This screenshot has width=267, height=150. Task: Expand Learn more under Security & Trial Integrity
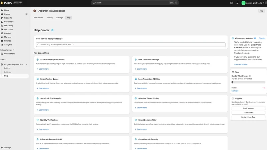[43, 110]
